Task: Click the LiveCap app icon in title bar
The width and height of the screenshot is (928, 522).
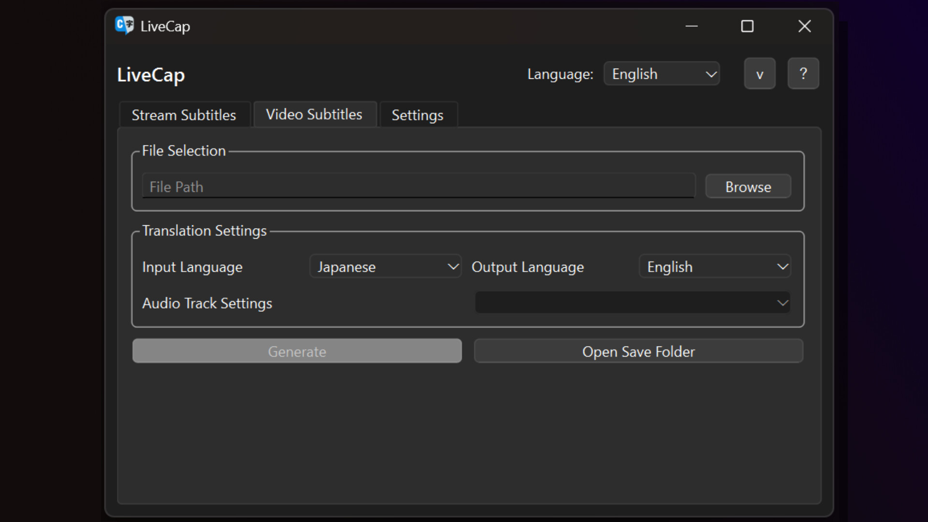Action: point(125,25)
